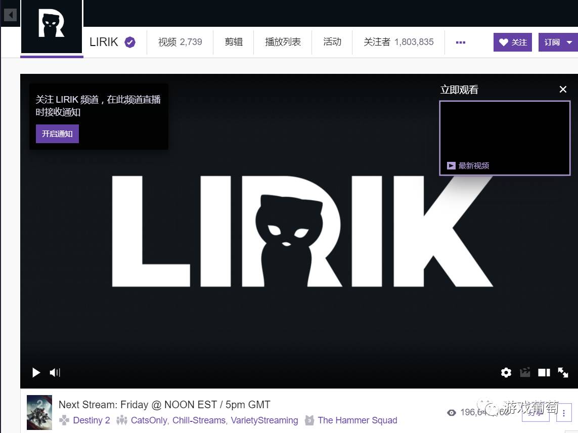Viewport: 578px width, 433px height.
Task: Click the 最新视频 play icon
Action: [x=451, y=165]
